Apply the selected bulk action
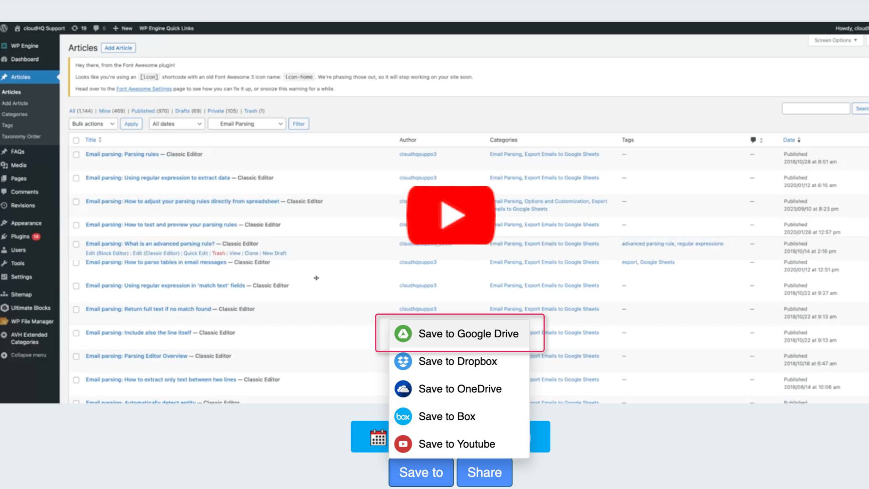869x489 pixels. (131, 124)
